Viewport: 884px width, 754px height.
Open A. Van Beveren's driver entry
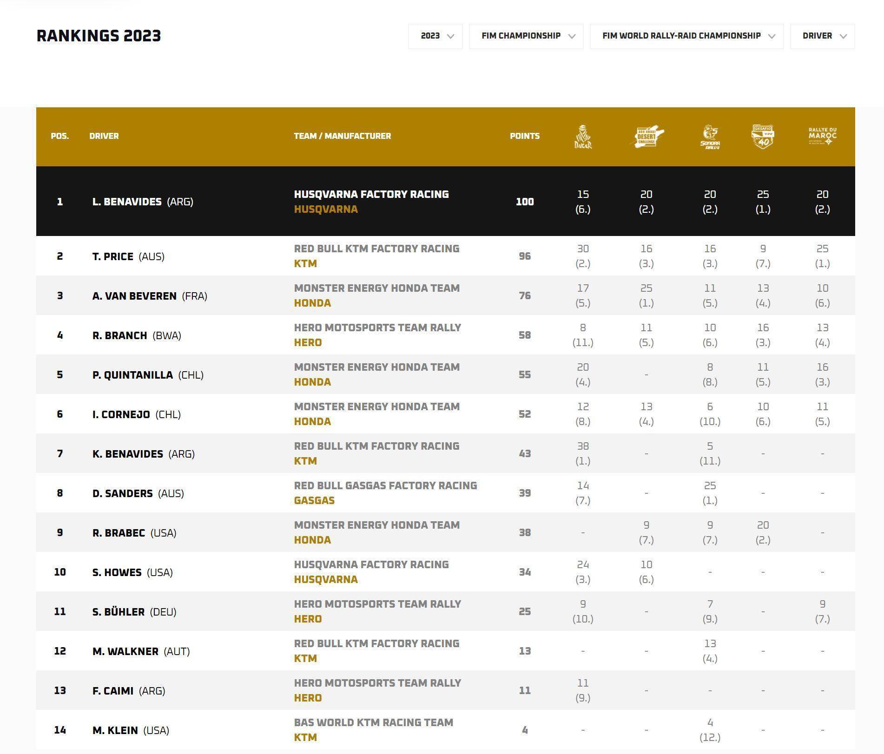click(134, 296)
